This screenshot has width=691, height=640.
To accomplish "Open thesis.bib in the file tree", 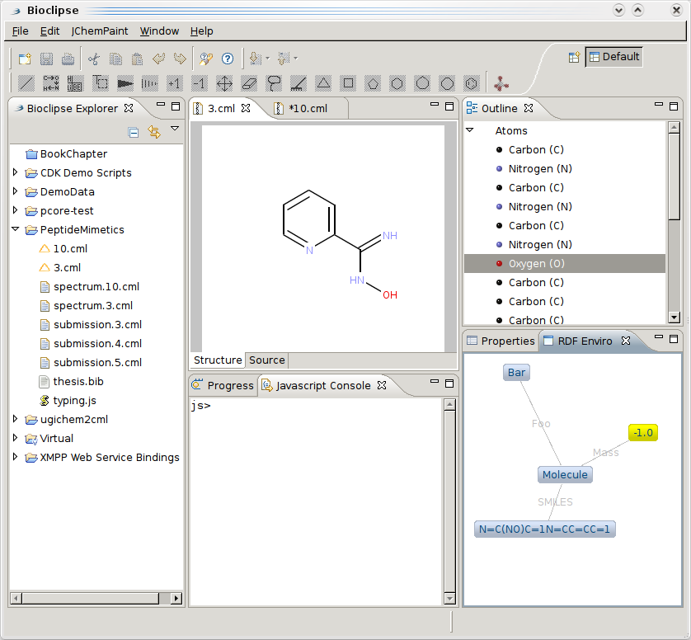I will click(78, 382).
